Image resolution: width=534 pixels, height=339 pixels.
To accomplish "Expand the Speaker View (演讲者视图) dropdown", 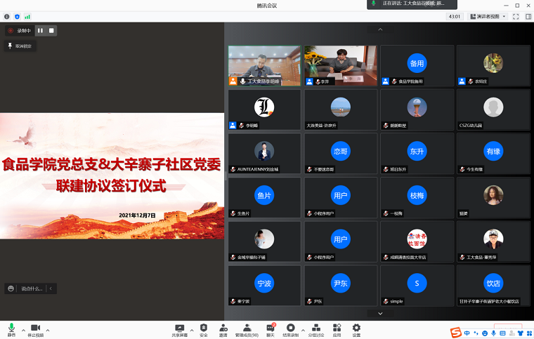I will 487,16.
